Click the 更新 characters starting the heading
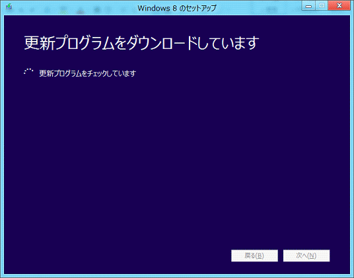The image size is (354, 278). pos(39,43)
